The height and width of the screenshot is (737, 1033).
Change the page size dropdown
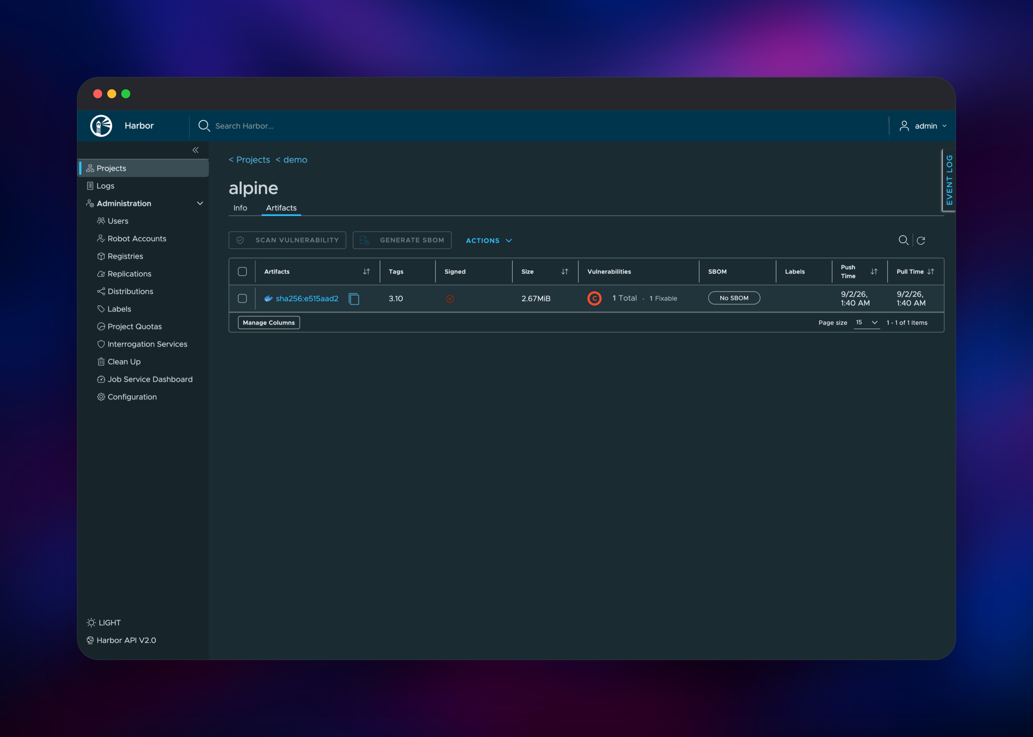(x=866, y=322)
